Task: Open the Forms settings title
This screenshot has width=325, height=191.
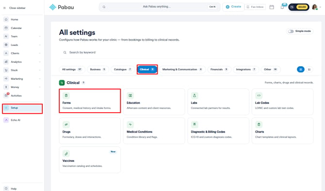Action: pos(66,103)
